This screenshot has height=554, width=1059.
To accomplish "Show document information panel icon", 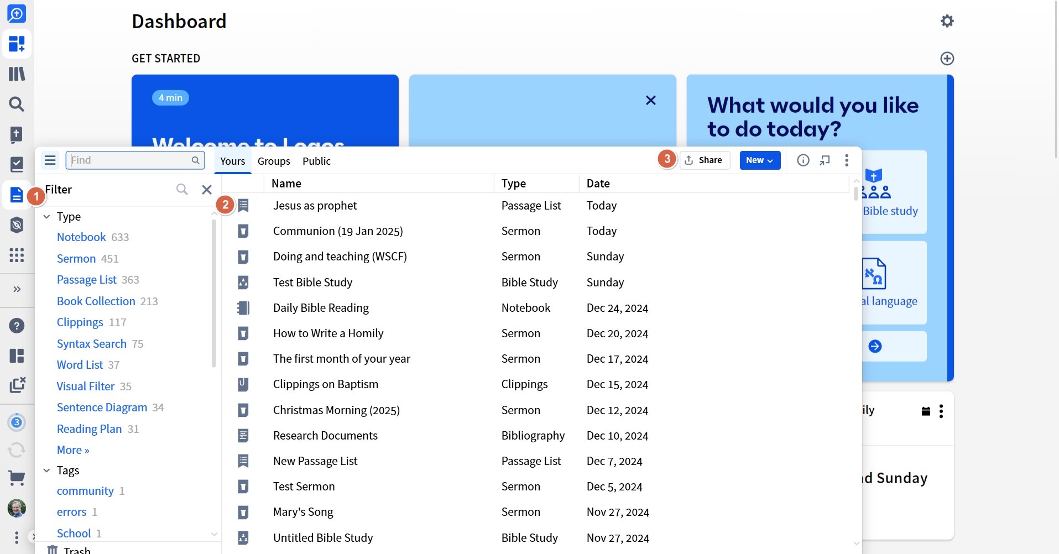I will (803, 160).
